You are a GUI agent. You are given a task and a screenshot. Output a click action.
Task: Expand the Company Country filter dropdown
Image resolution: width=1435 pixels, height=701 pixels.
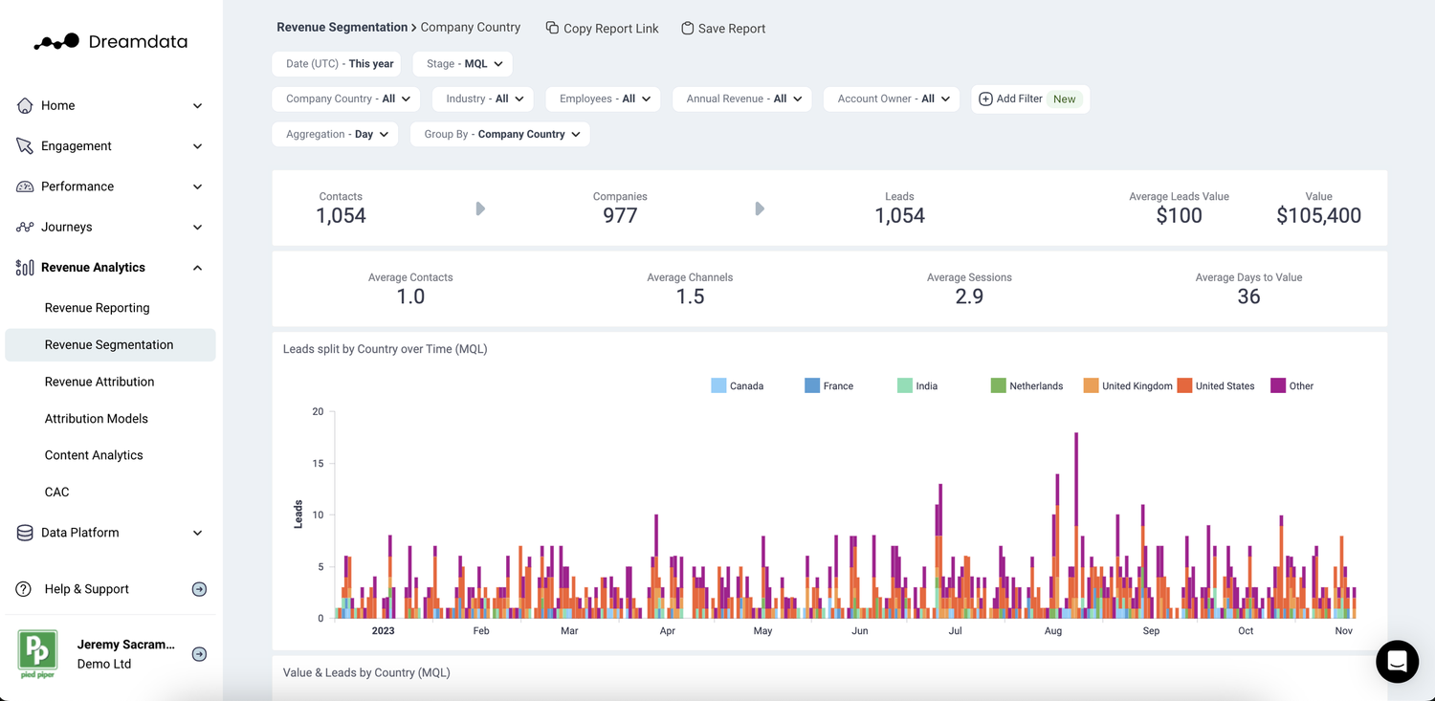point(345,99)
